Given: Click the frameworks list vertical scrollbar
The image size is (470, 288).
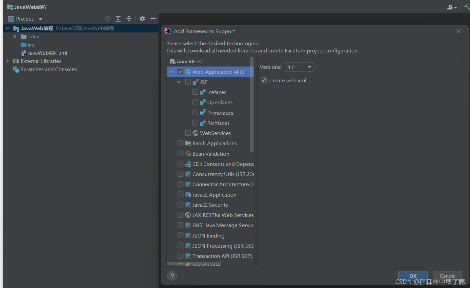Looking at the screenshot, I should (252, 104).
